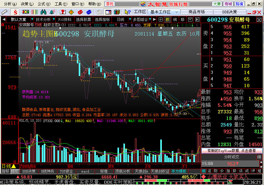Open the 公式(U) menu
264x185 pixels.
point(44,4)
